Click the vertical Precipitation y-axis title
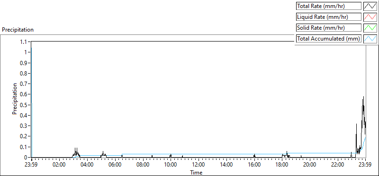 click(15, 99)
